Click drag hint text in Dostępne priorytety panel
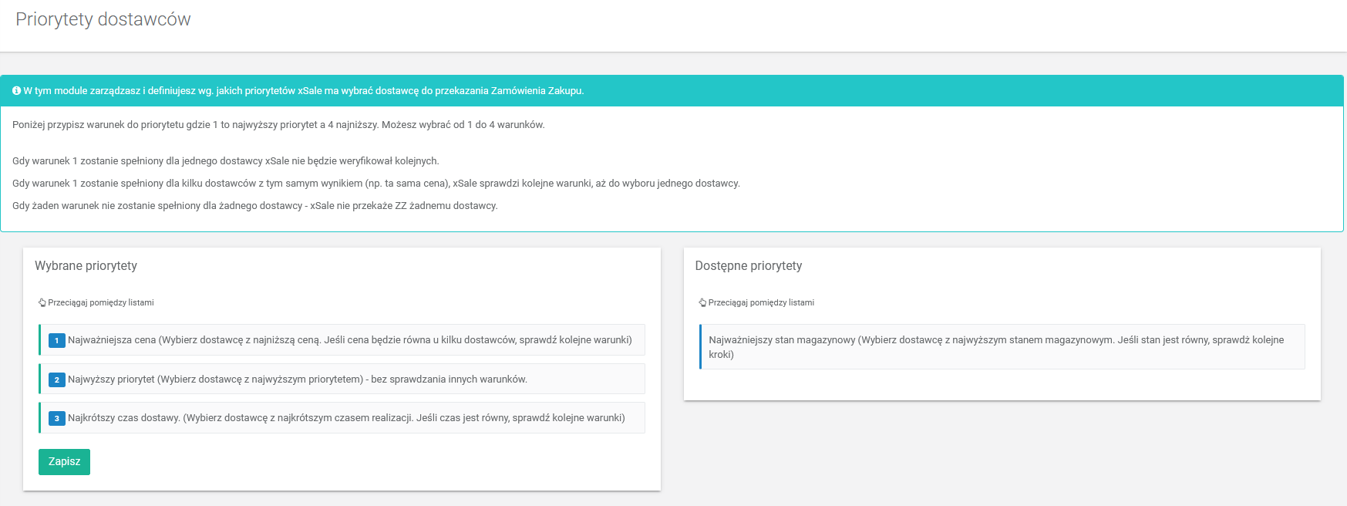 point(761,303)
